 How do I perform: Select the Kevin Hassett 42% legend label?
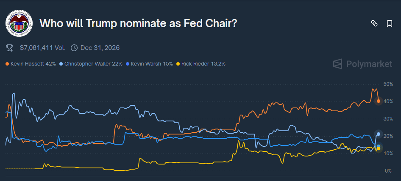point(33,64)
